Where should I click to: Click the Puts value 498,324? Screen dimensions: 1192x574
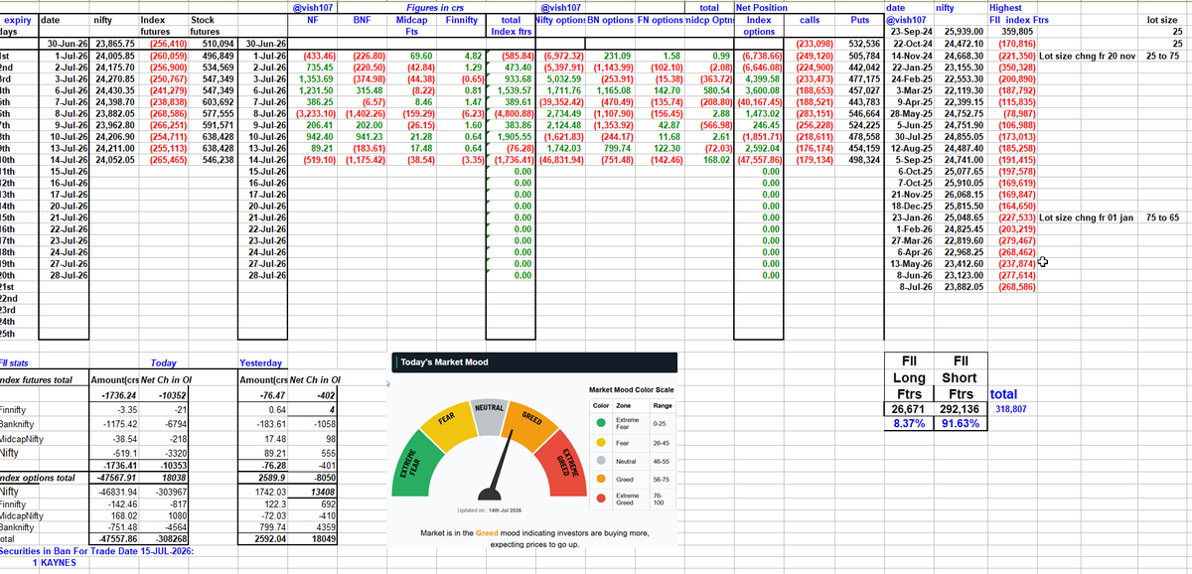tap(863, 160)
